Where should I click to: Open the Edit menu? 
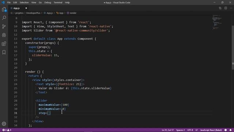15,3
